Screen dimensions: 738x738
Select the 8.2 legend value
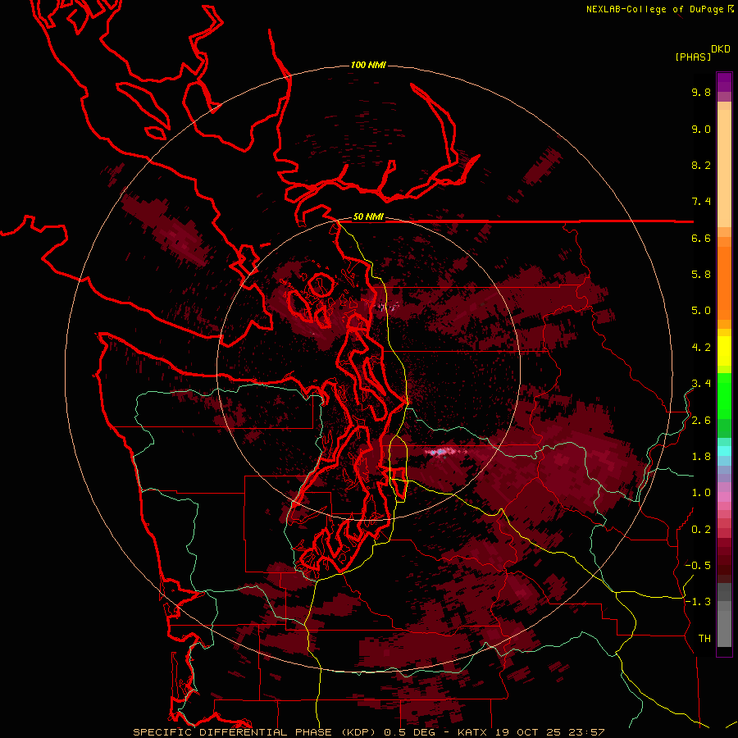[701, 165]
